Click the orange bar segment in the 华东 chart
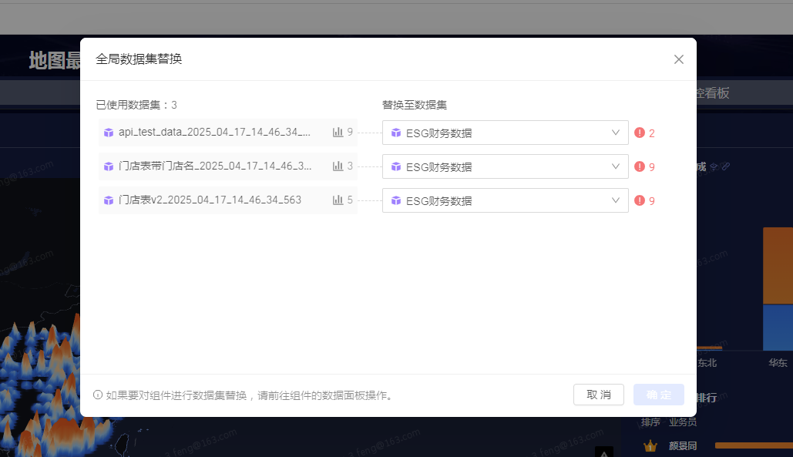This screenshot has height=457, width=793. (778, 266)
